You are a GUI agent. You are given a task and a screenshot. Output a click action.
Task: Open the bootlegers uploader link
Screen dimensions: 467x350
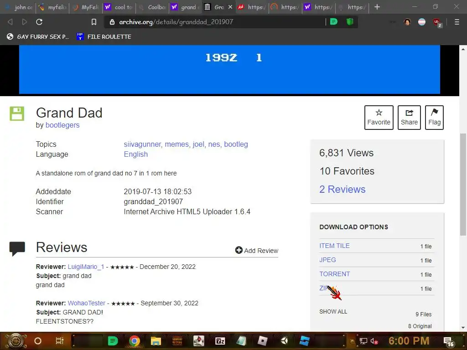pyautogui.click(x=62, y=125)
